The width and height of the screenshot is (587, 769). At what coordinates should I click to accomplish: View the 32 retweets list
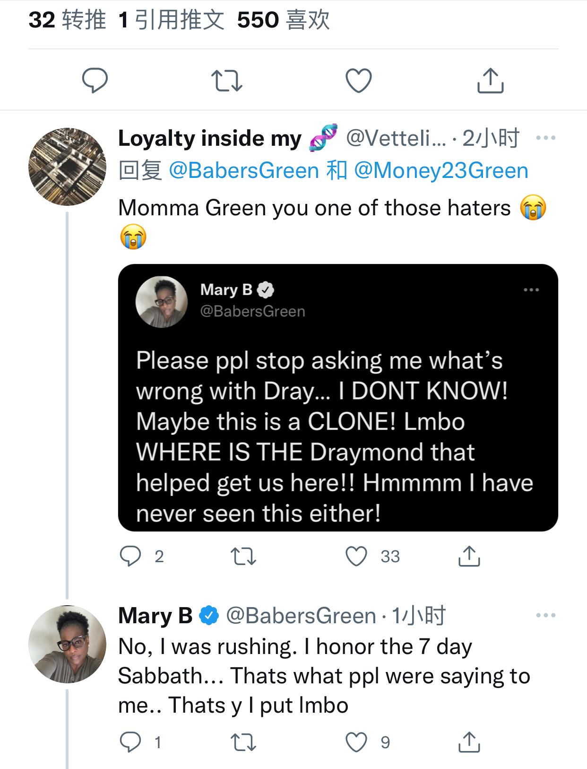(67, 20)
